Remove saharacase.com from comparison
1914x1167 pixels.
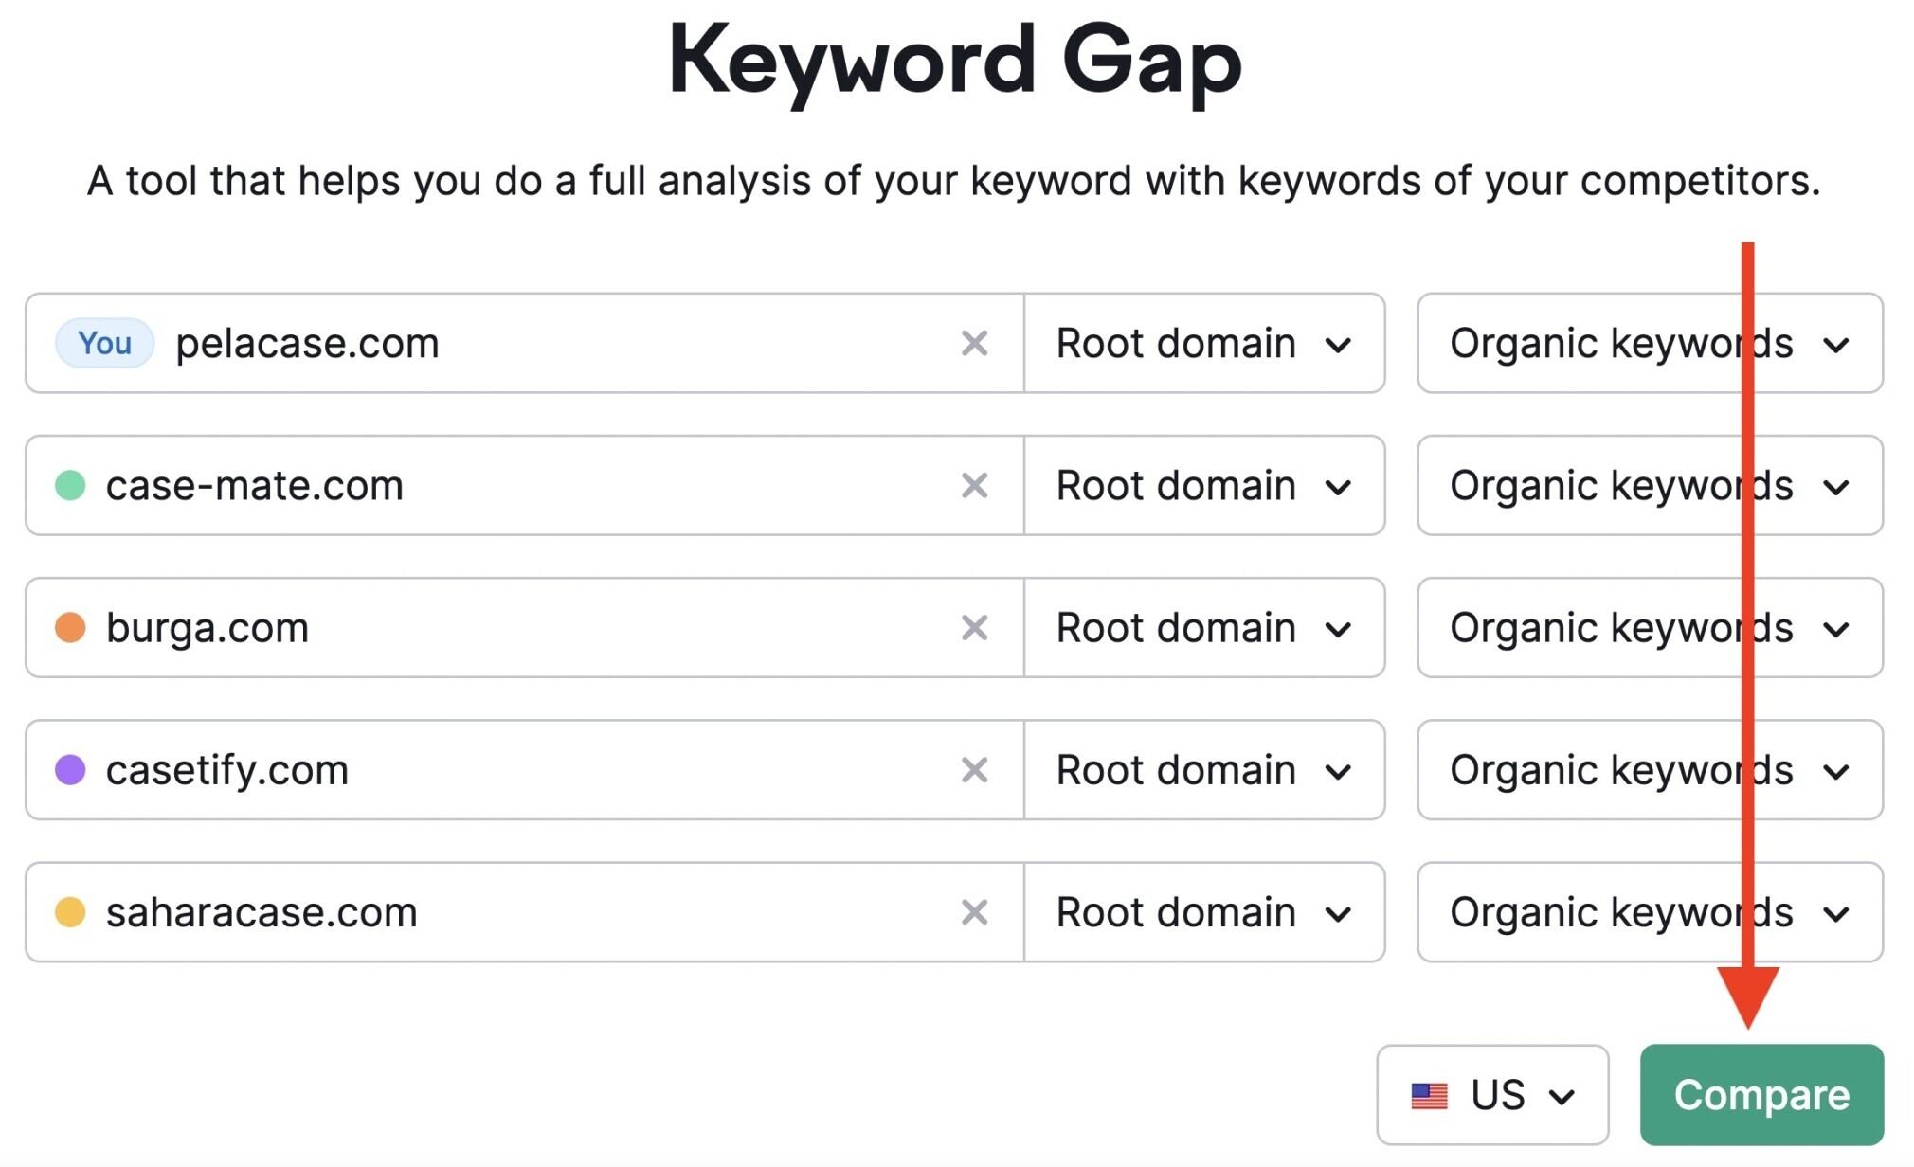tap(976, 911)
